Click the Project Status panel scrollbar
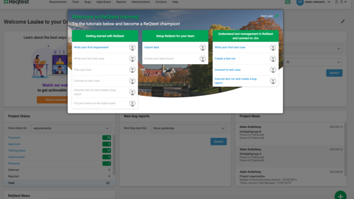The height and width of the screenshot is (199, 354). pyautogui.click(x=114, y=155)
